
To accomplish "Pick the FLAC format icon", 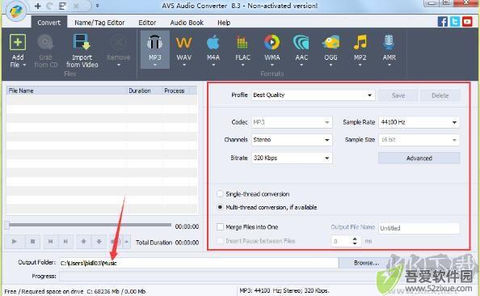I will pyautogui.click(x=242, y=42).
